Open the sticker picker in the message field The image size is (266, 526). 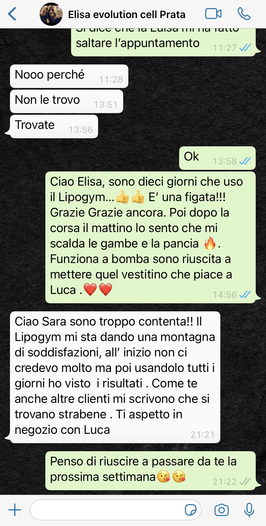(191, 510)
